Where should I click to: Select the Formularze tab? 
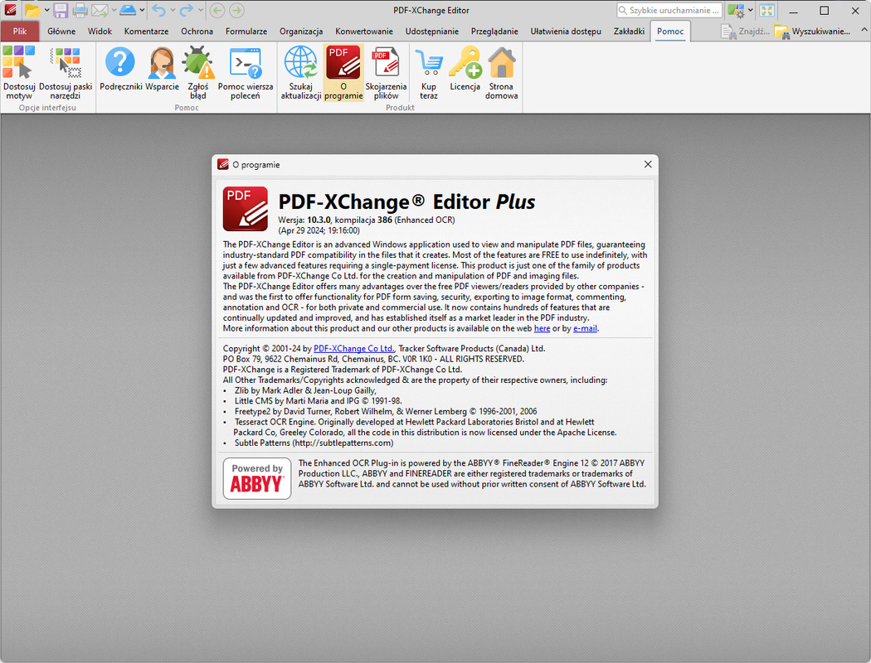point(246,31)
